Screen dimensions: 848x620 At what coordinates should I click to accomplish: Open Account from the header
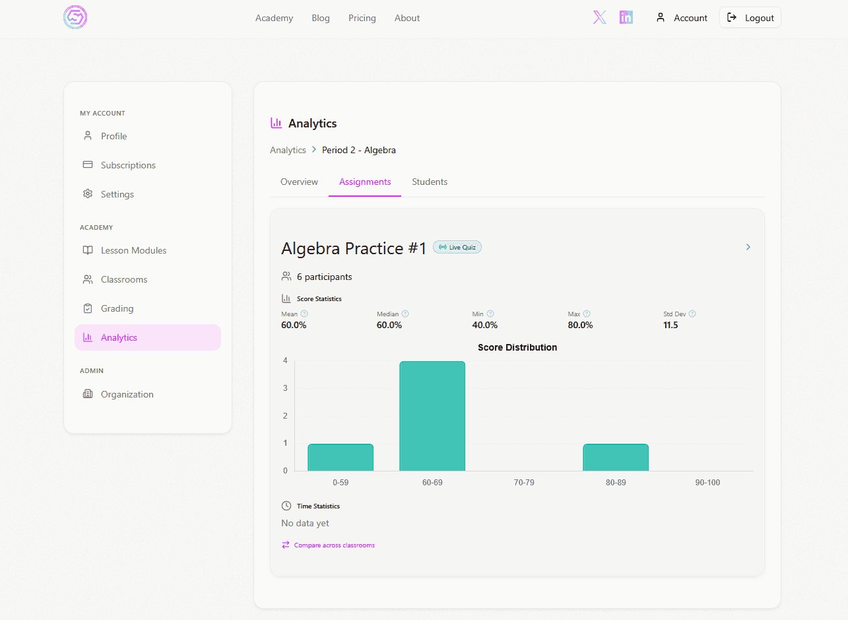pos(682,18)
